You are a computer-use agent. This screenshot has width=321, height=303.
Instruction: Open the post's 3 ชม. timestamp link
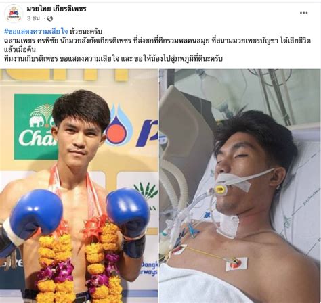[x=35, y=18]
